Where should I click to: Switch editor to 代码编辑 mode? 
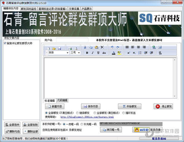62,100
